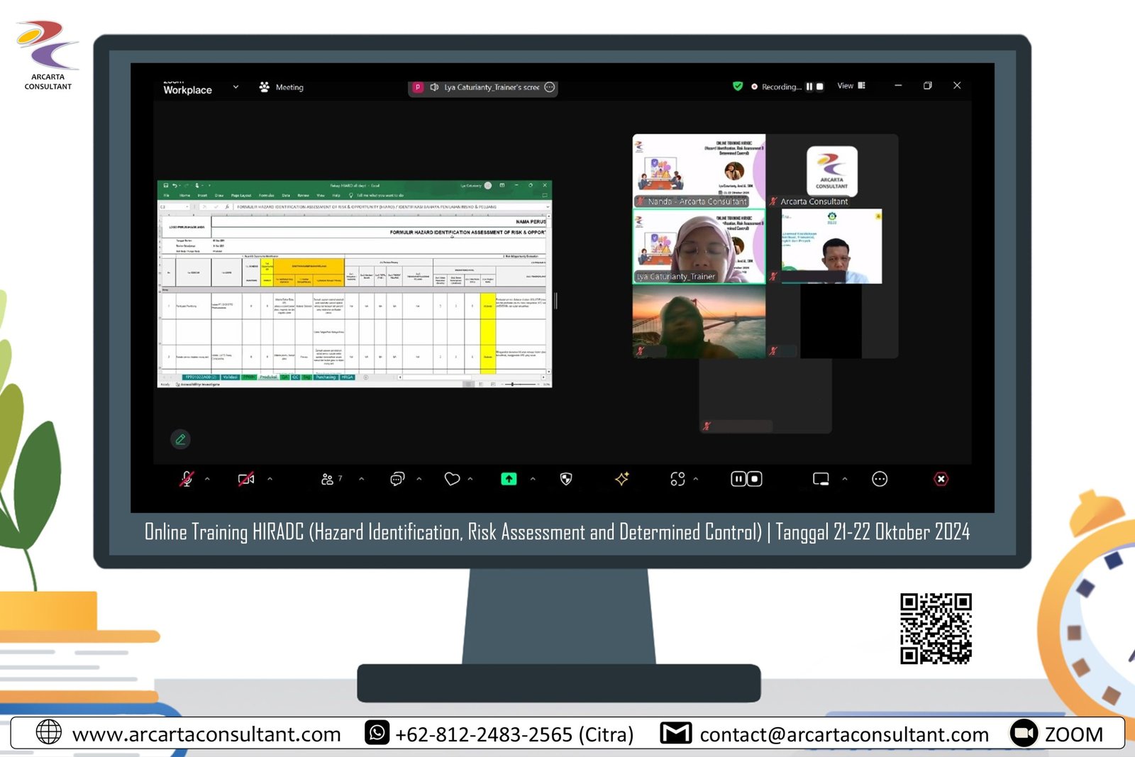Unmute the microphone in the meeting toolbar
This screenshot has height=757, width=1135.
(x=187, y=480)
